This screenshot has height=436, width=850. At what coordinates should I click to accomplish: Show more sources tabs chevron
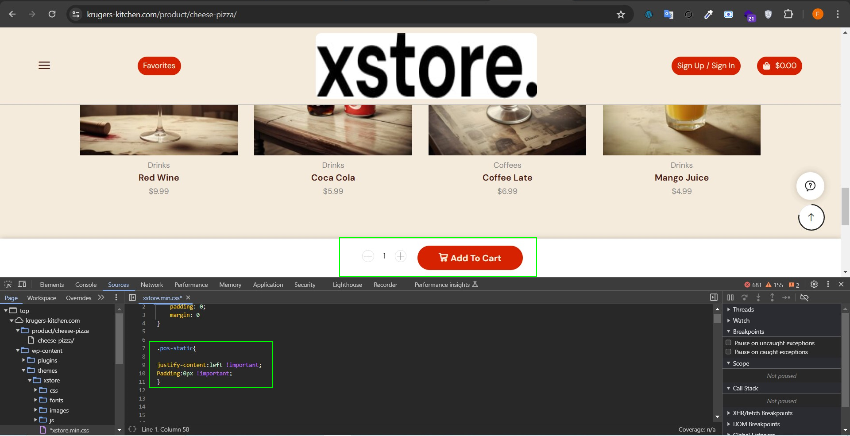[x=101, y=297]
